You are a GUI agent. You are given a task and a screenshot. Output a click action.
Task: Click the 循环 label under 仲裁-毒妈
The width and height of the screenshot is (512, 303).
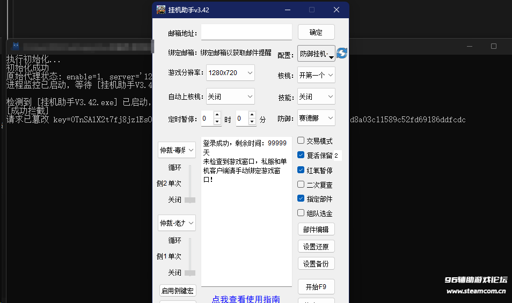coord(175,168)
